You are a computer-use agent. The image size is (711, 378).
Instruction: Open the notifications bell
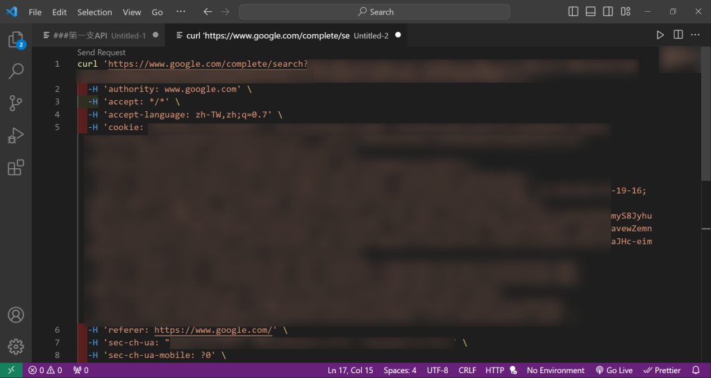pos(696,370)
